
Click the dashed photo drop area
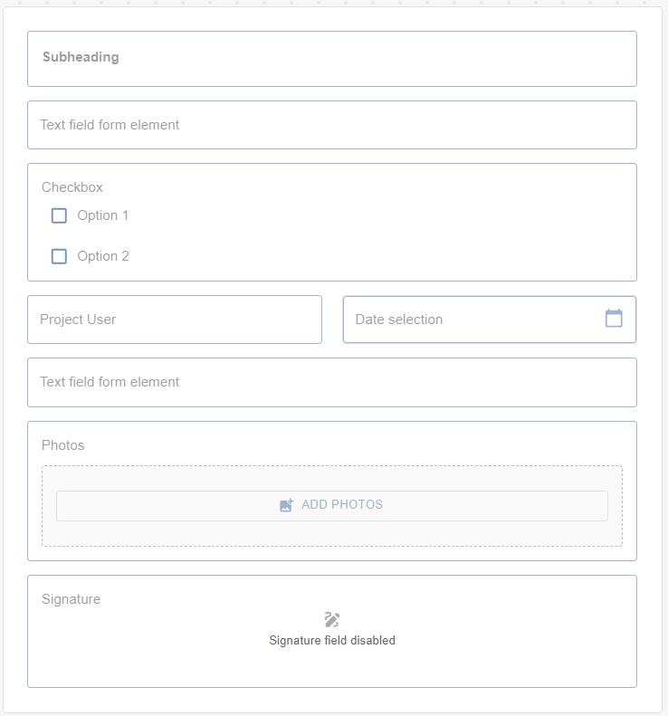(x=332, y=533)
